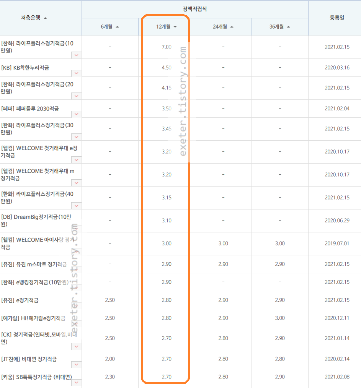Click the 24개월 column header label
This screenshot has height=388, width=361.
pos(220,27)
